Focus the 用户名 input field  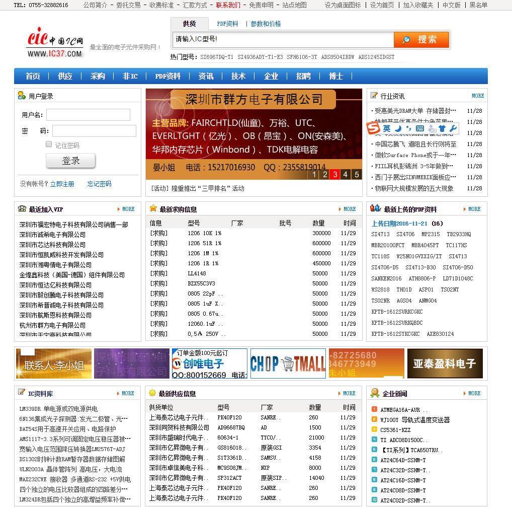click(x=88, y=115)
